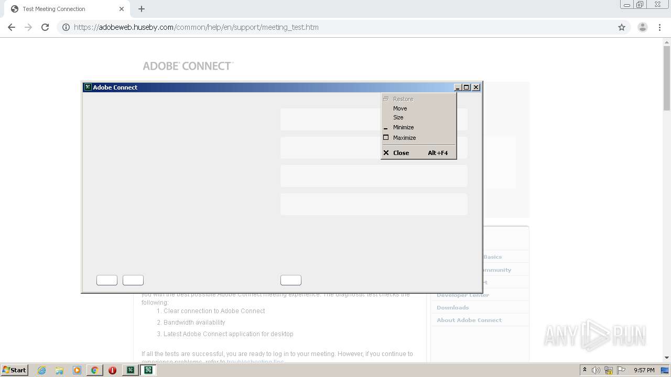Screen dimensions: 671x377
Task: Open Opera browser from taskbar
Action: tap(112, 370)
